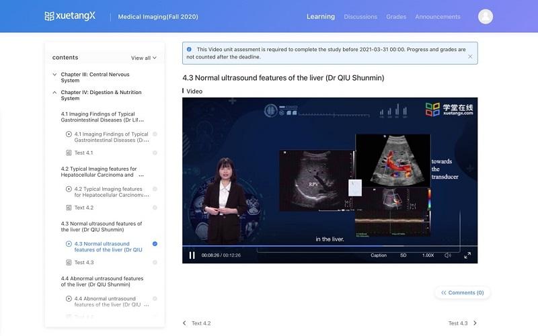The height and width of the screenshot is (336, 538).
Task: Toggle video Caption setting
Action: point(379,255)
